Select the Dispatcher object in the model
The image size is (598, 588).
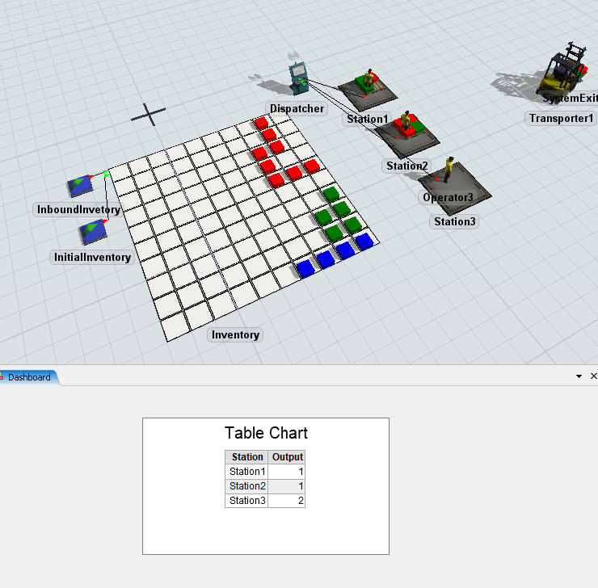tap(299, 79)
